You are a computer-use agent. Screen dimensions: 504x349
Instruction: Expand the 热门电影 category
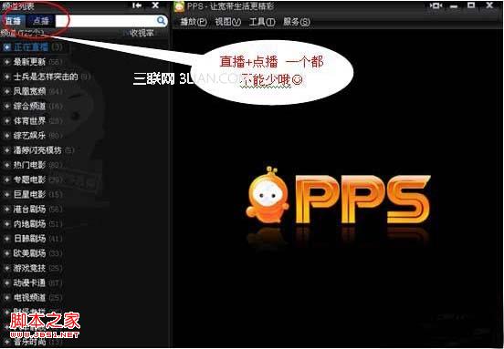pyautogui.click(x=6, y=165)
